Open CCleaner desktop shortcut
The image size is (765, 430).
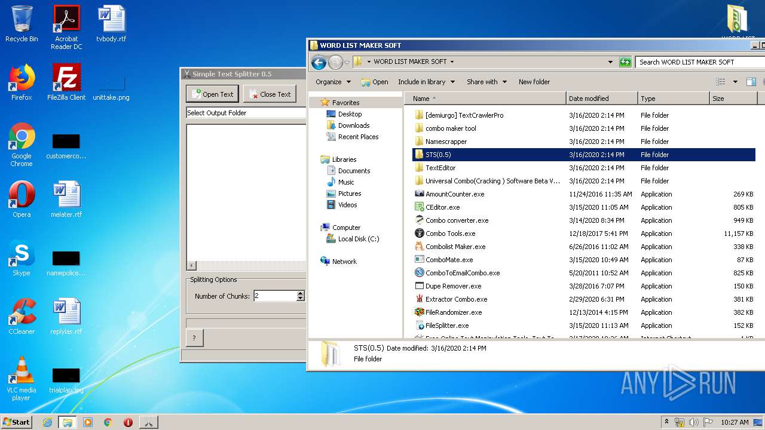[22, 317]
